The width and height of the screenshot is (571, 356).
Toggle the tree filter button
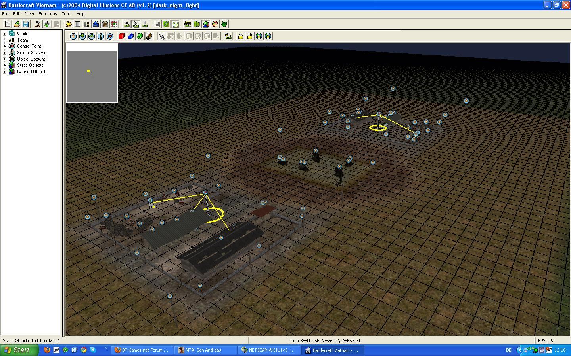82,36
